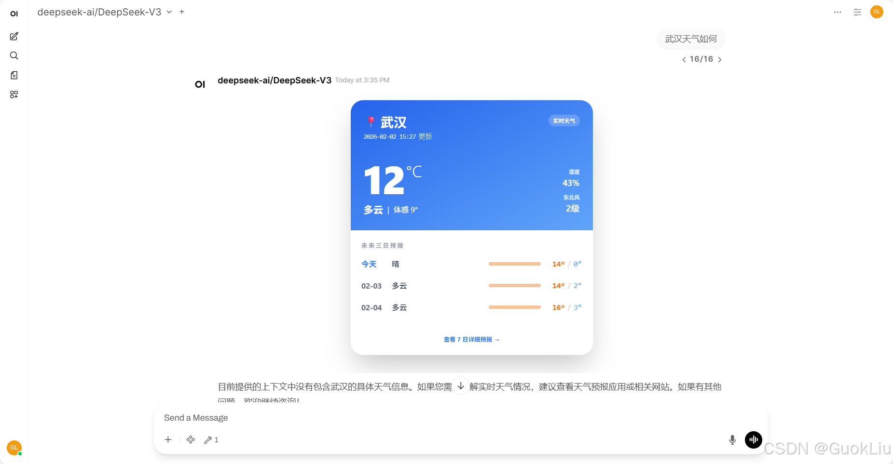Open the chat controls sliders icon
893x464 pixels.
[857, 12]
